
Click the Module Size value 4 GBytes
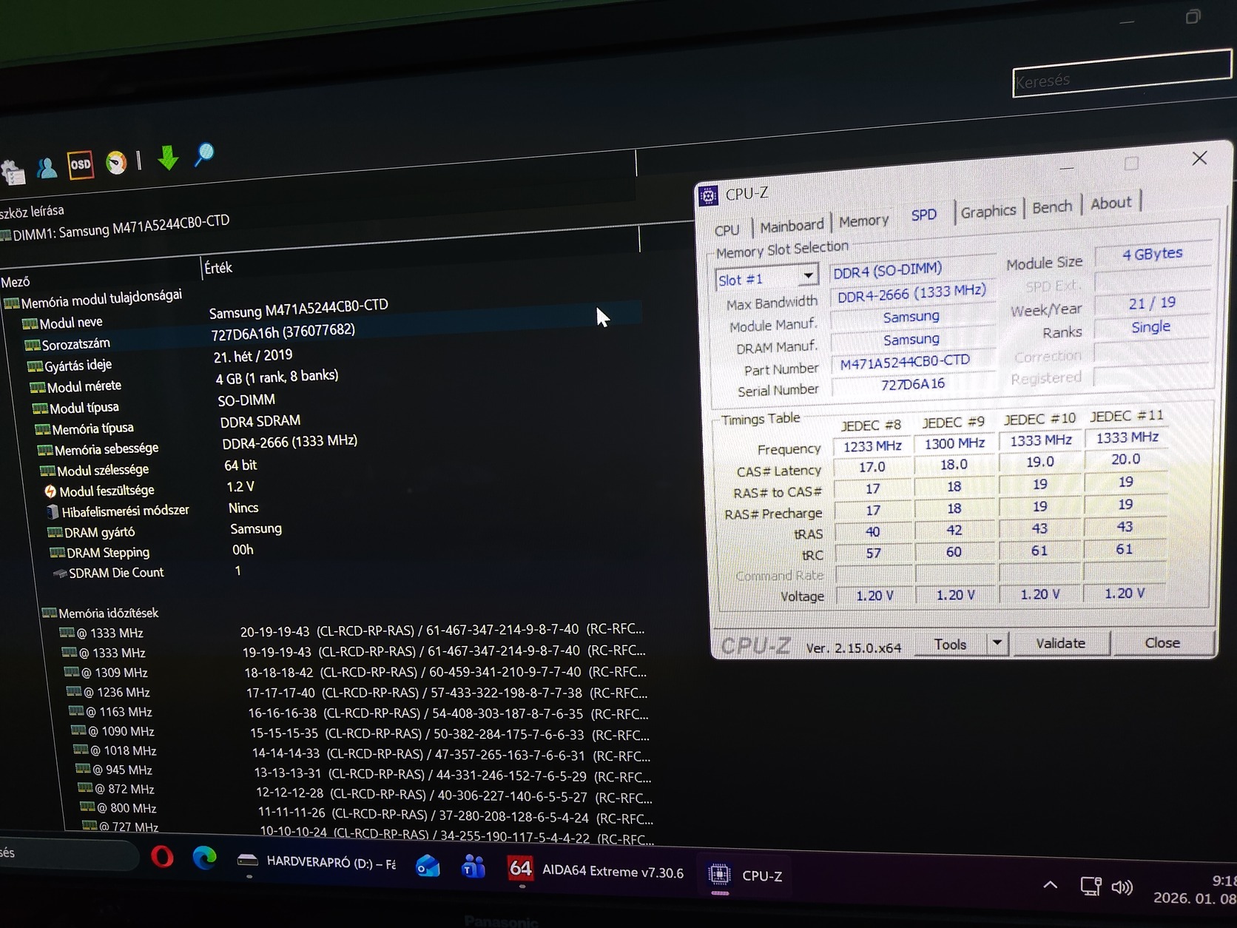[x=1153, y=254]
